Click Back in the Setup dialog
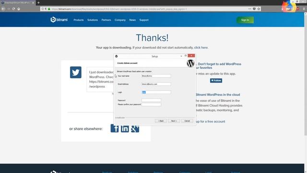The width and height of the screenshot is (307, 173). click(x=161, y=121)
